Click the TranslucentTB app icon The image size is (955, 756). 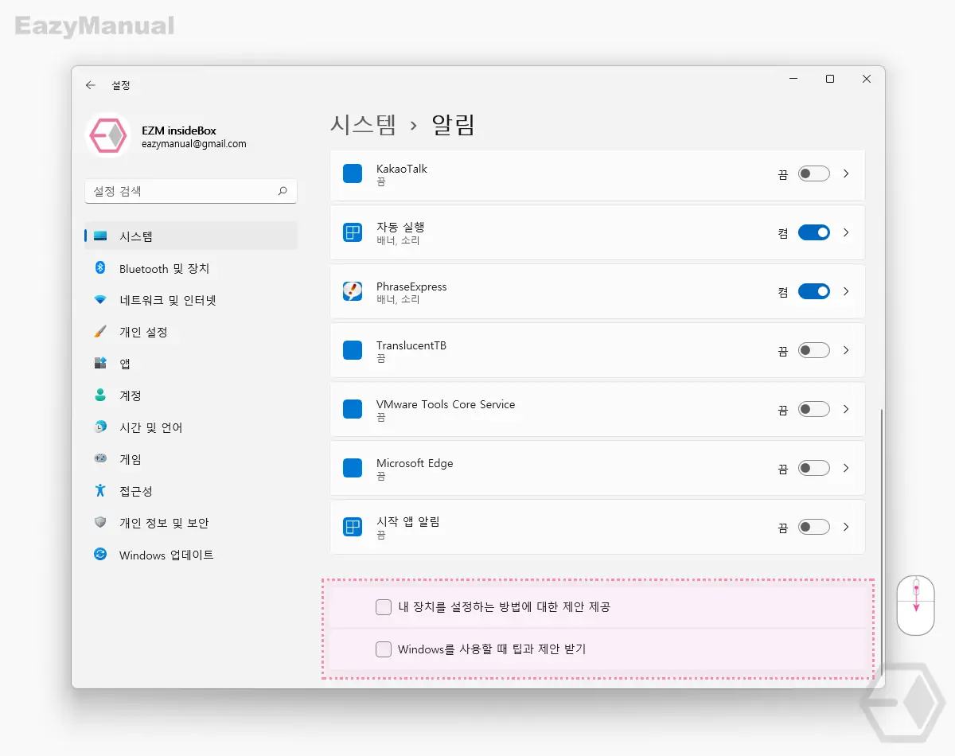(353, 350)
